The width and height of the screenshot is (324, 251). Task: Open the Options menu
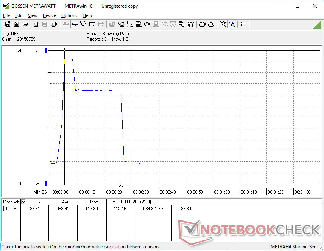69,15
